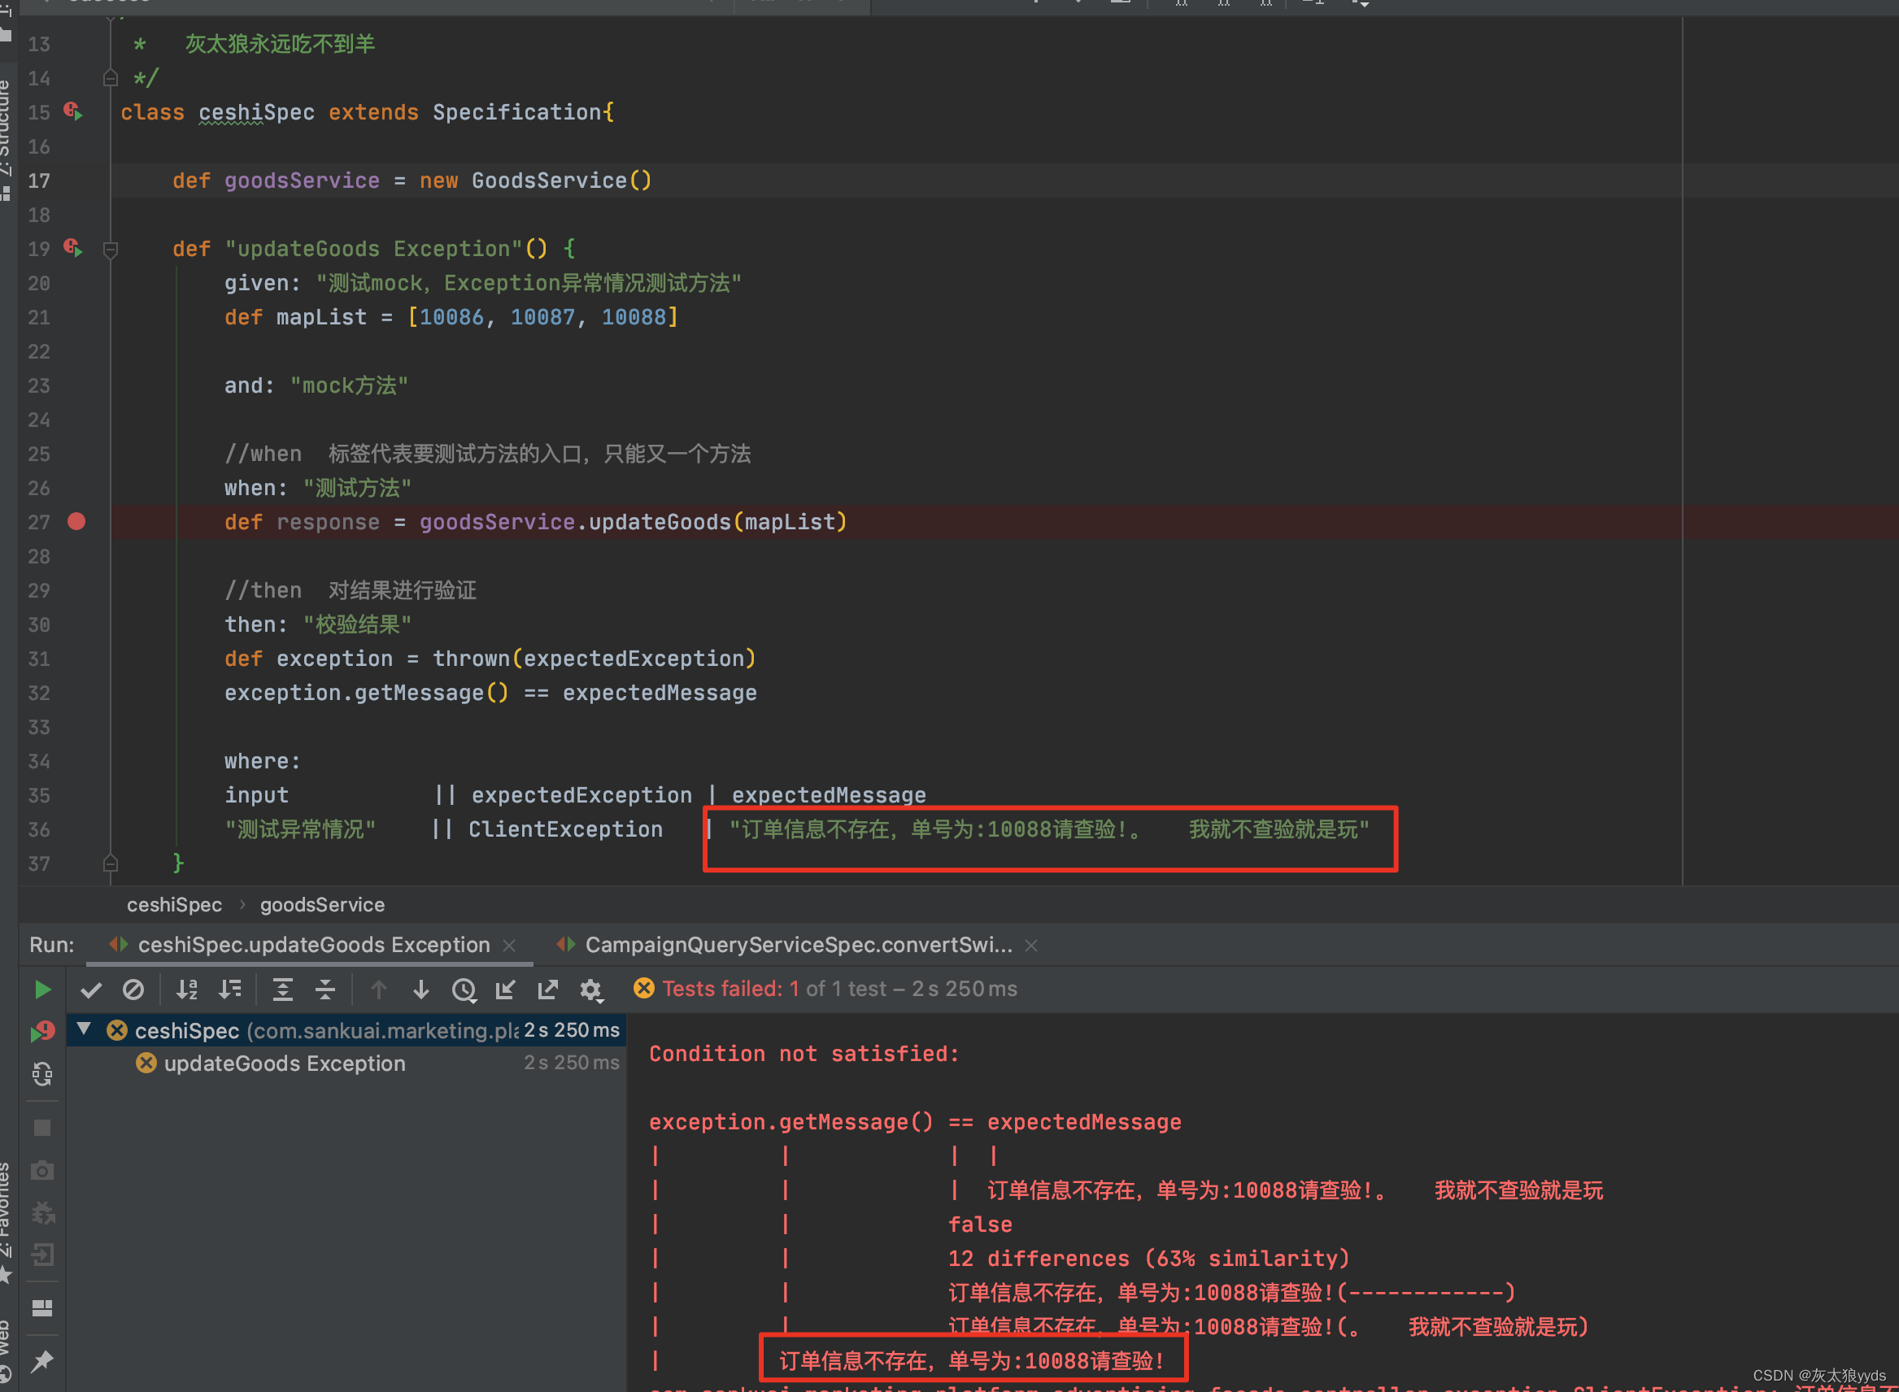This screenshot has width=1899, height=1392.
Task: Toggle auto-test rerun icon
Action: tap(42, 1074)
